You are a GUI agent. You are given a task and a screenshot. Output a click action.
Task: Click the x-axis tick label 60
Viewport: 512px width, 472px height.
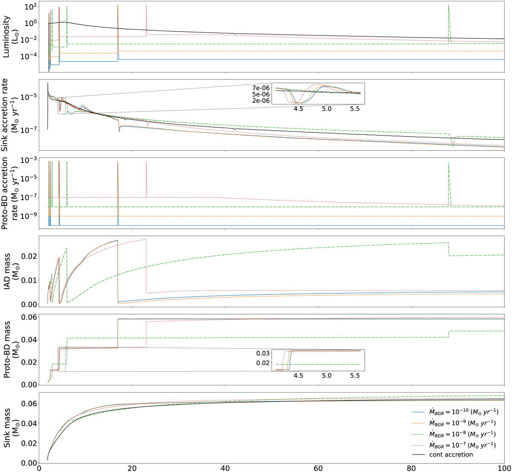[318, 467]
